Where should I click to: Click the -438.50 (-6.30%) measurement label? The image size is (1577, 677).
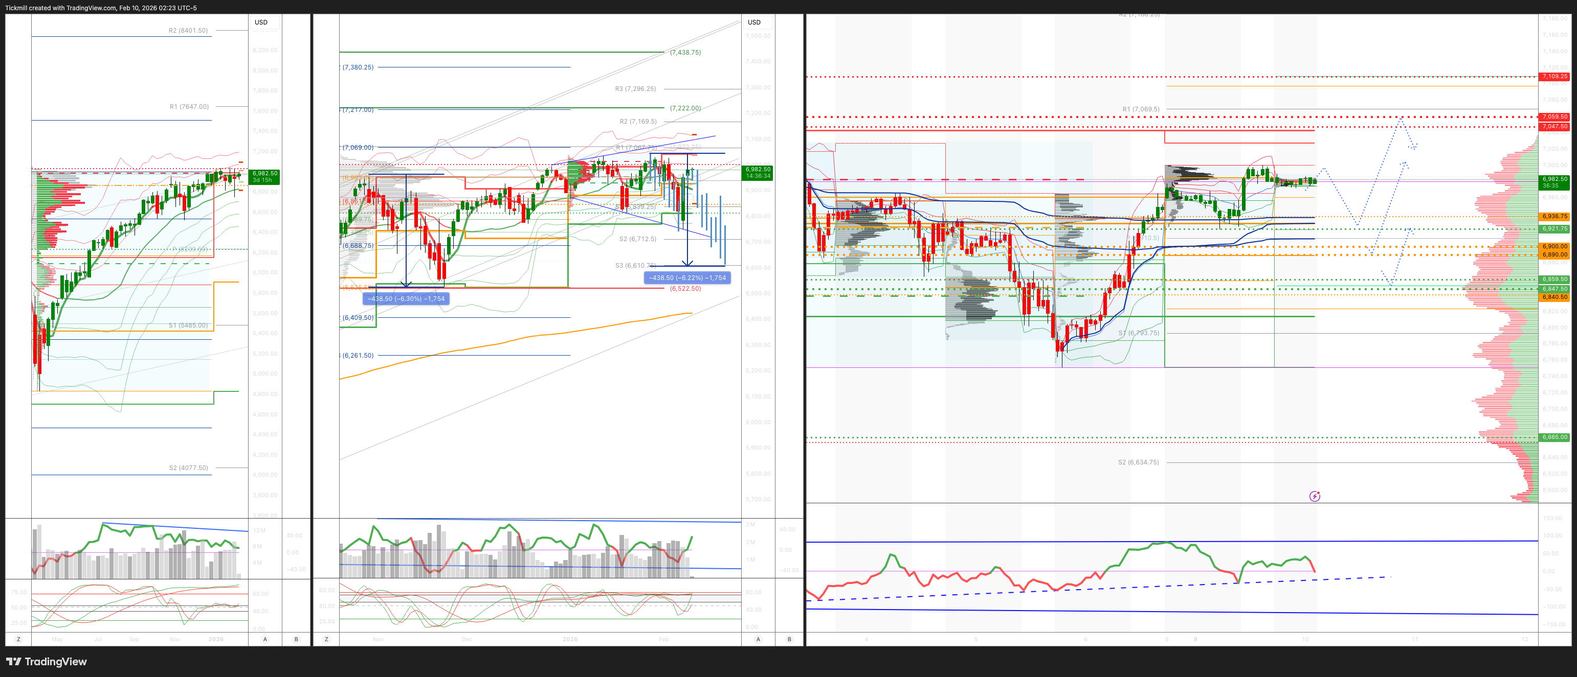406,299
